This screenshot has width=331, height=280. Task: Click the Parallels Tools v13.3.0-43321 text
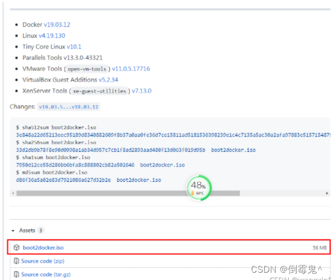tap(62, 58)
